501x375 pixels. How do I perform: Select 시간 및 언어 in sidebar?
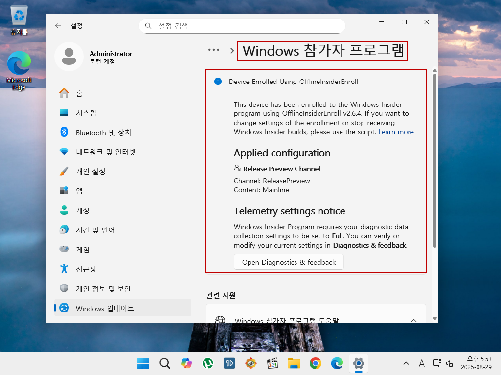(x=123, y=230)
